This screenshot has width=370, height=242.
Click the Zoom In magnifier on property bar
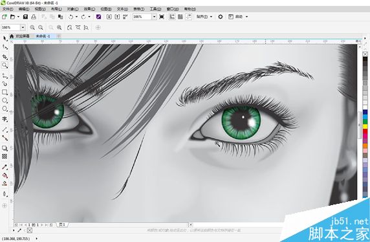pyautogui.click(x=32, y=28)
